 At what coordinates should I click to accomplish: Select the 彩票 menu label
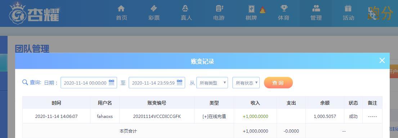point(154,18)
